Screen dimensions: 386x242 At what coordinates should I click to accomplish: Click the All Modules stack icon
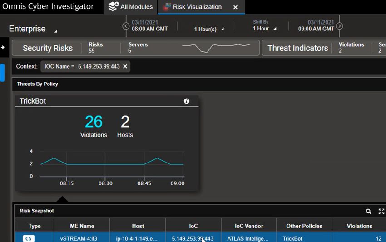pos(113,6)
